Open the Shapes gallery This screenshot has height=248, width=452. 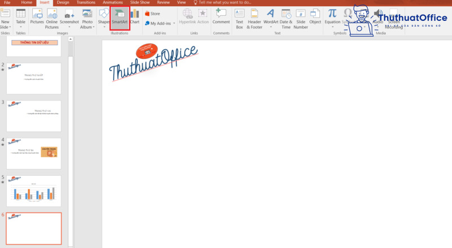pos(104,17)
